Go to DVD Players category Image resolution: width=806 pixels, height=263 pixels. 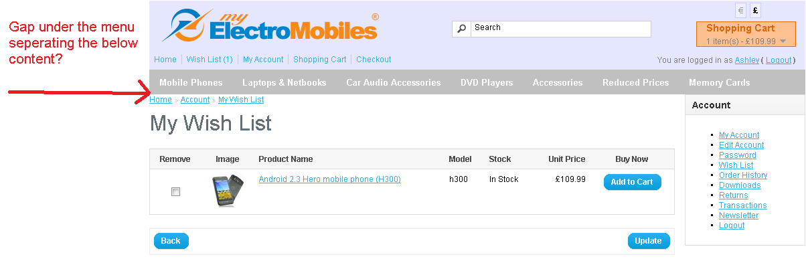click(487, 82)
